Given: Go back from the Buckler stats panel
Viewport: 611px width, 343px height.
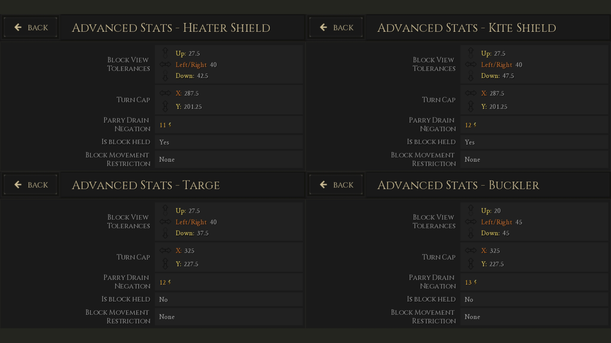Looking at the screenshot, I should tap(336, 185).
